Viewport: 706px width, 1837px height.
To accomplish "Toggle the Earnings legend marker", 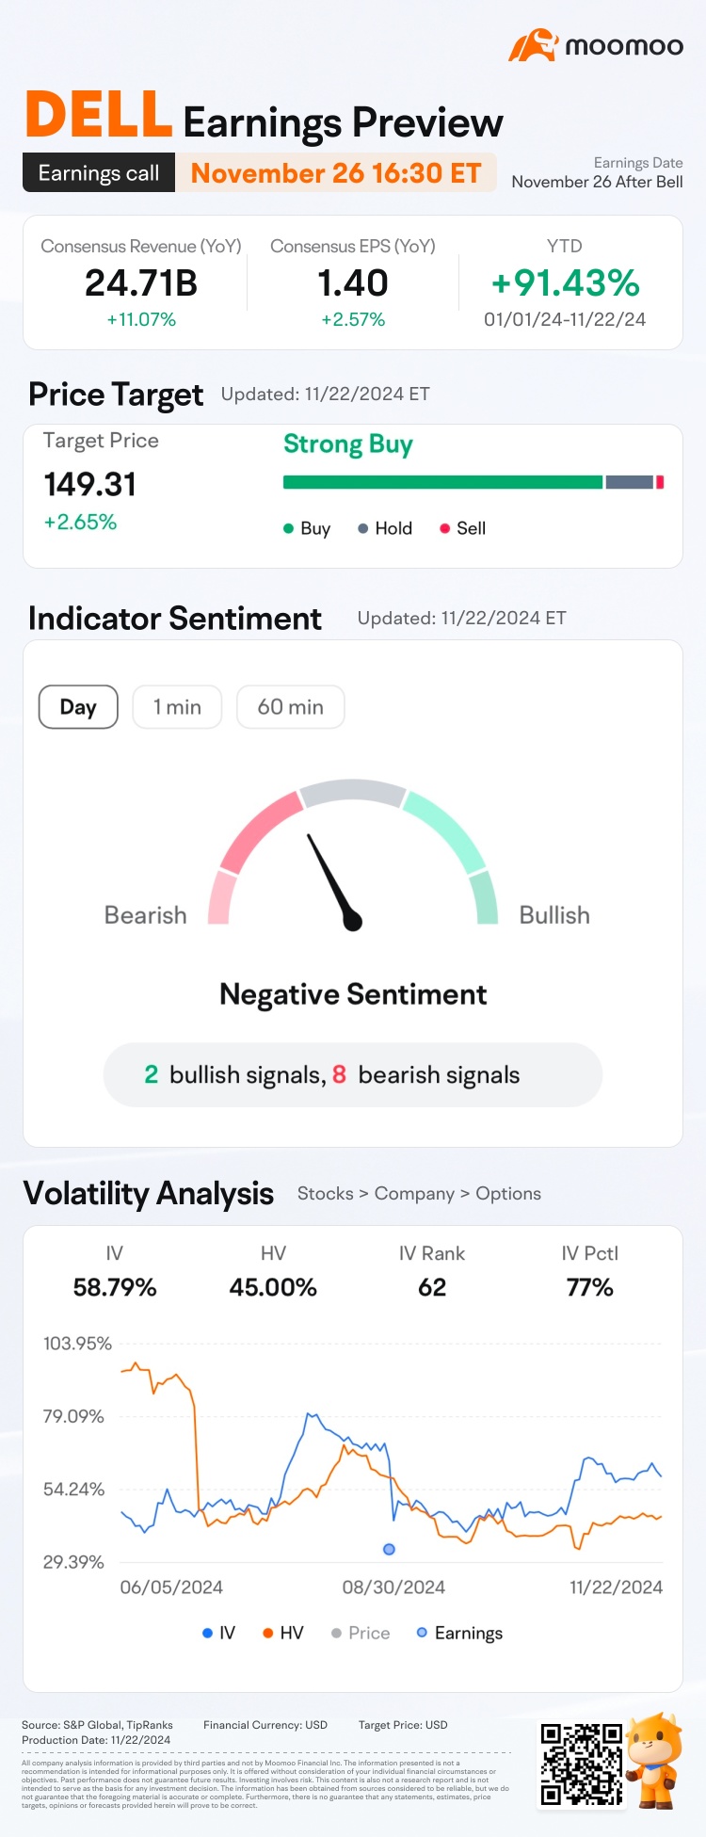I will tap(459, 1633).
